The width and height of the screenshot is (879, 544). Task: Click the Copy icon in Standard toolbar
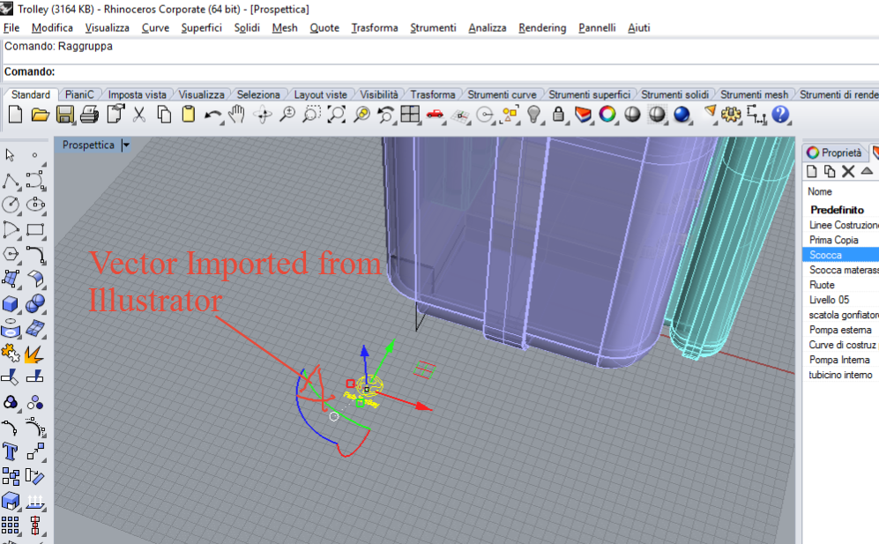point(164,115)
